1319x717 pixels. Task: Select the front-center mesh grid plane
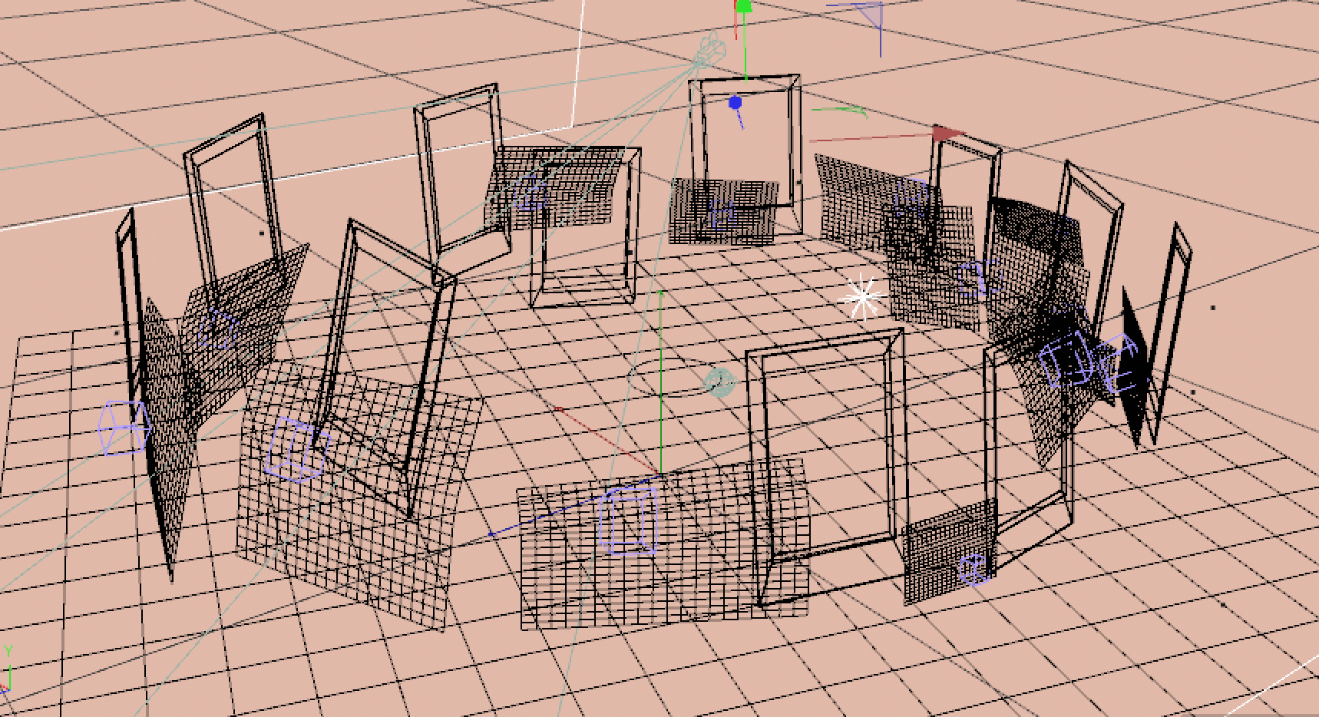[664, 545]
